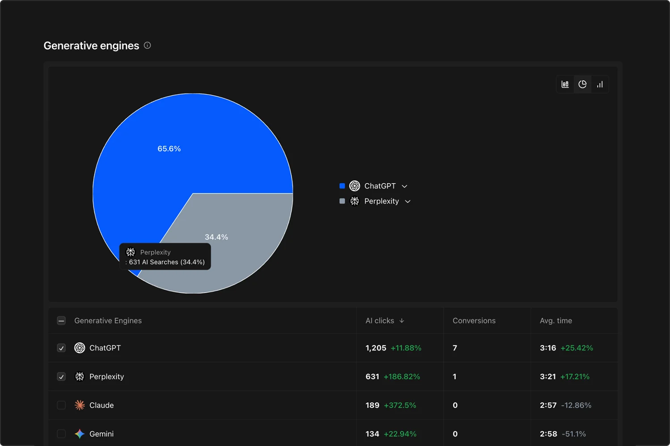Uncheck the ChatGPT row checkbox
Viewport: 670px width, 446px height.
point(62,348)
